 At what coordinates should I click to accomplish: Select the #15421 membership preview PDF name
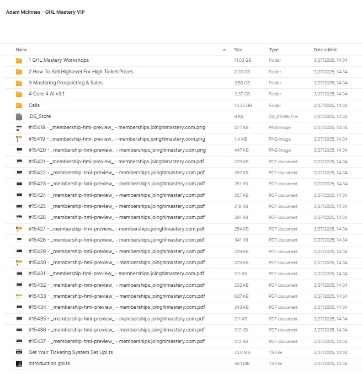click(x=116, y=162)
